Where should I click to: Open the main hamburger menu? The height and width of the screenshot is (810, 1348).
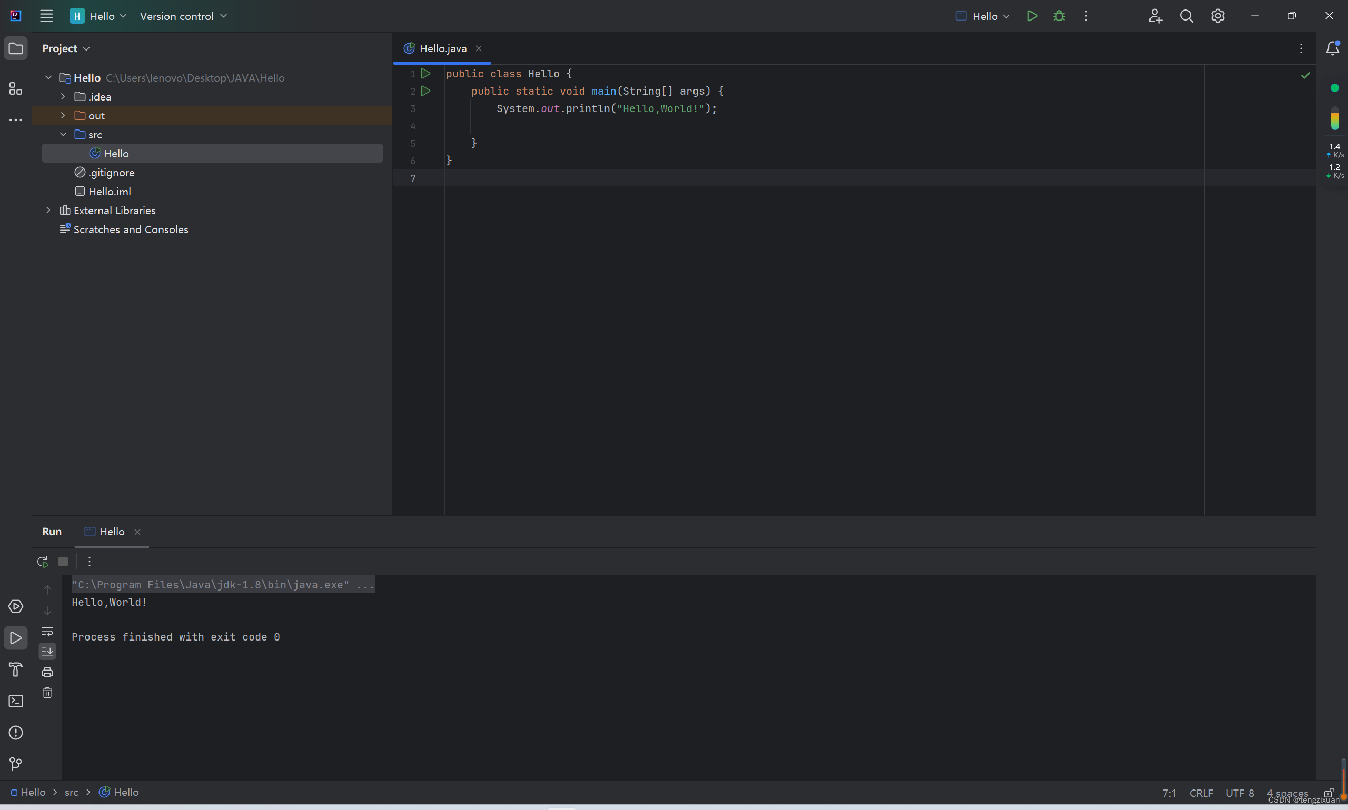(46, 16)
